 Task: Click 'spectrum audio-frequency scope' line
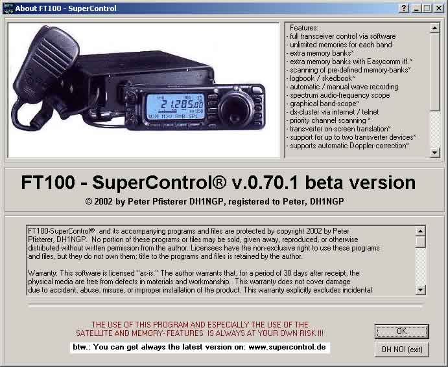pyautogui.click(x=340, y=95)
